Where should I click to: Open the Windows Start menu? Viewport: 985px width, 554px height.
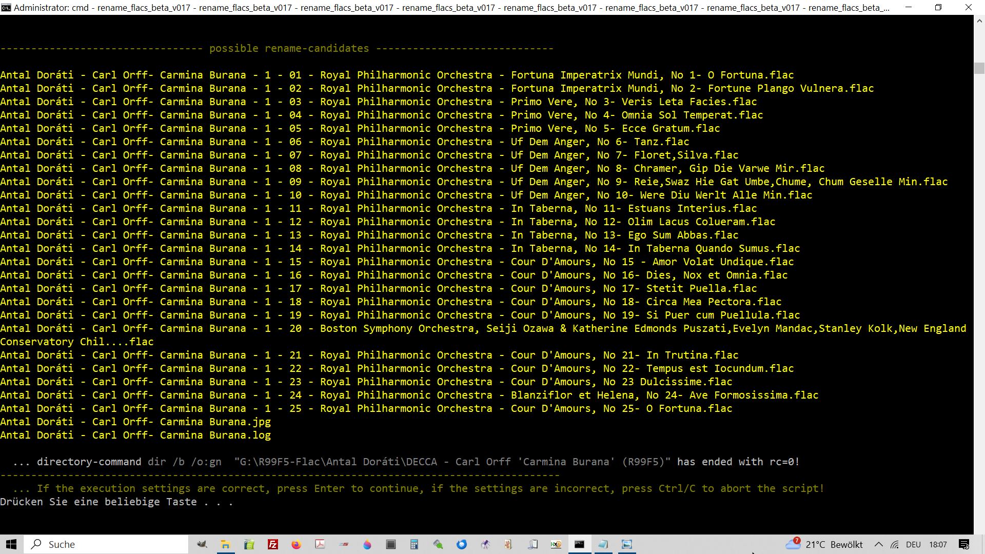11,544
